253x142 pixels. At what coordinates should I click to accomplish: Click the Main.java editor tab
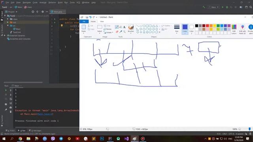click(58, 12)
